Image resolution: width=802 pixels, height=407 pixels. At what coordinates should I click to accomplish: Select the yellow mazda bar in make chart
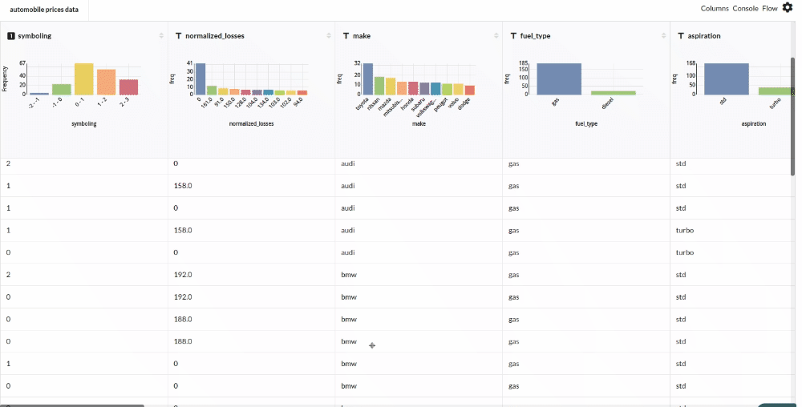[x=391, y=87]
